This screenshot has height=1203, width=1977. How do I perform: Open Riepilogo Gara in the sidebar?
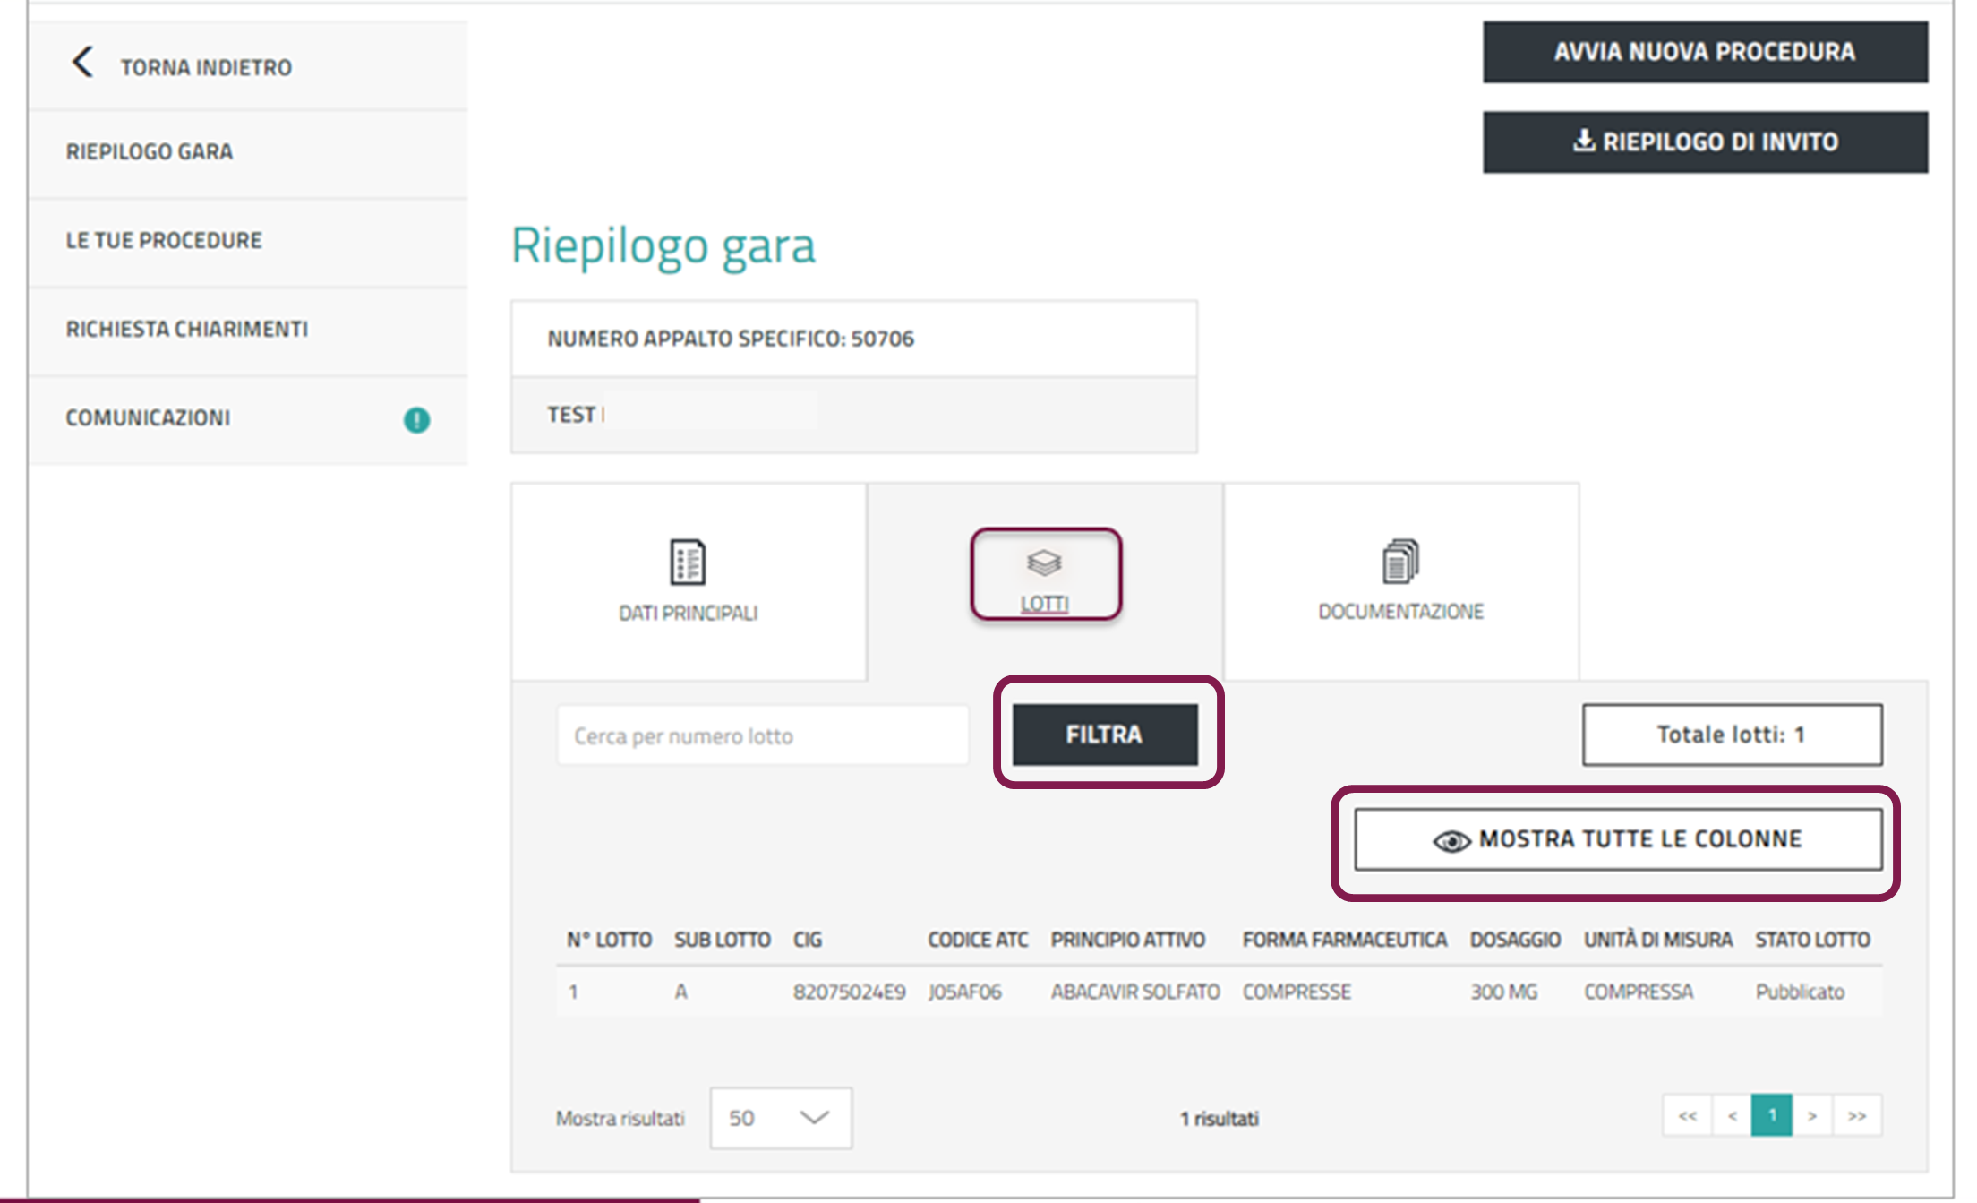[x=150, y=151]
